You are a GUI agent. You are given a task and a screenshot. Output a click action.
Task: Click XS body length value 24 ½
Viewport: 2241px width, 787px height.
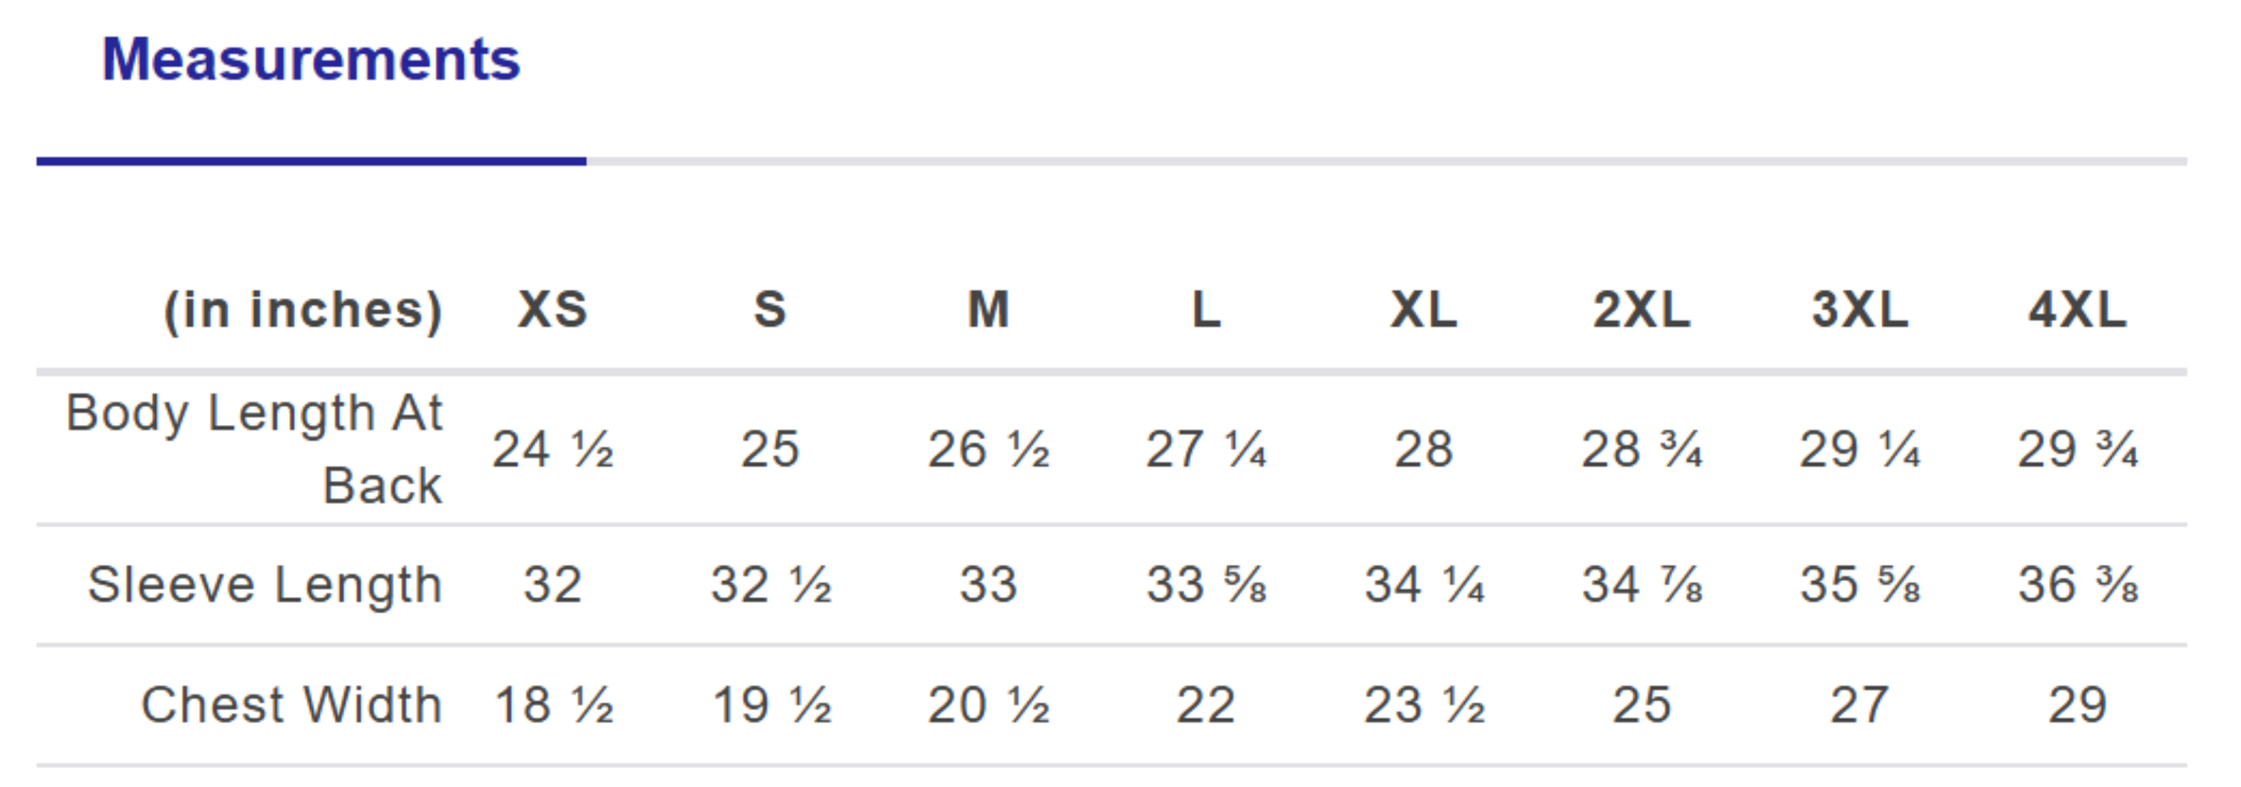[x=553, y=450]
